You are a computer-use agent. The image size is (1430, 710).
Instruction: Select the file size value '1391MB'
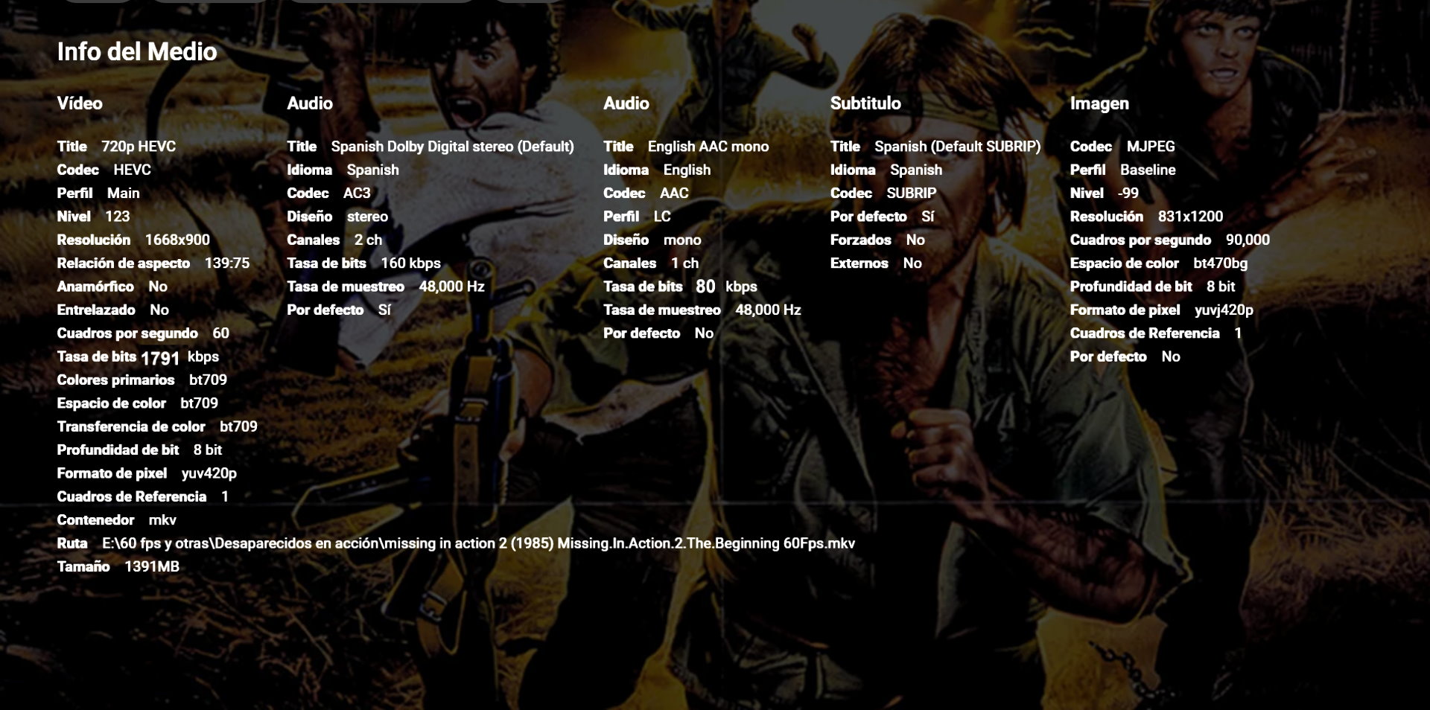[x=152, y=567]
